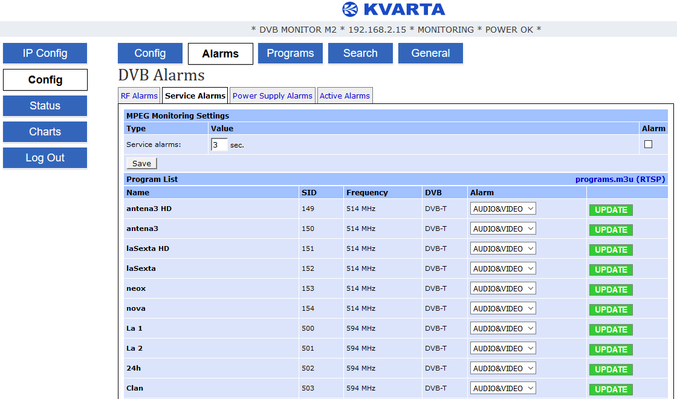Image resolution: width=677 pixels, height=399 pixels.
Task: Click the program name laSexta HD
Action: (147, 248)
